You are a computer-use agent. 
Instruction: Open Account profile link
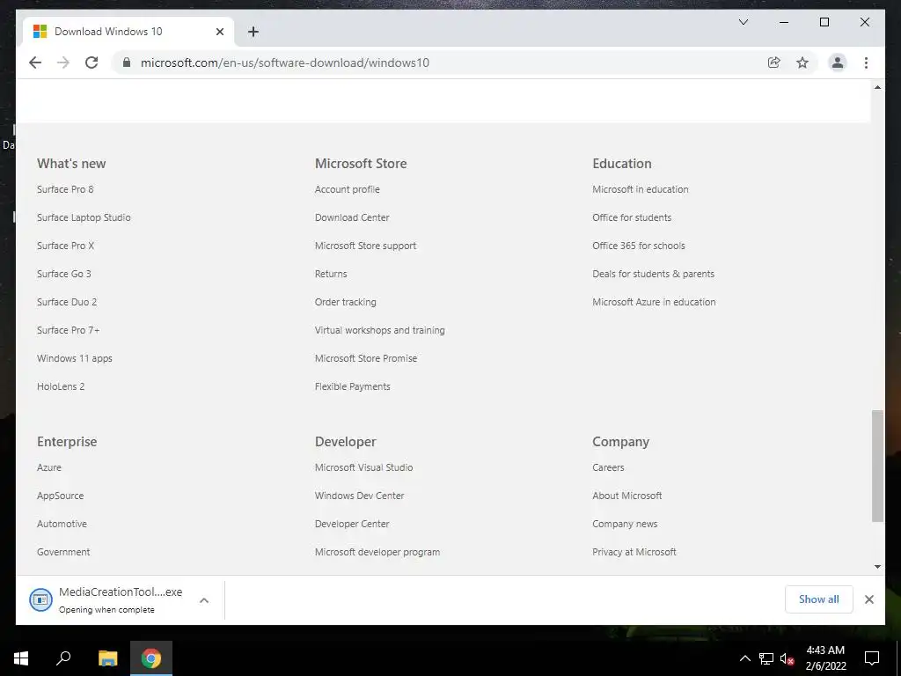tap(347, 189)
